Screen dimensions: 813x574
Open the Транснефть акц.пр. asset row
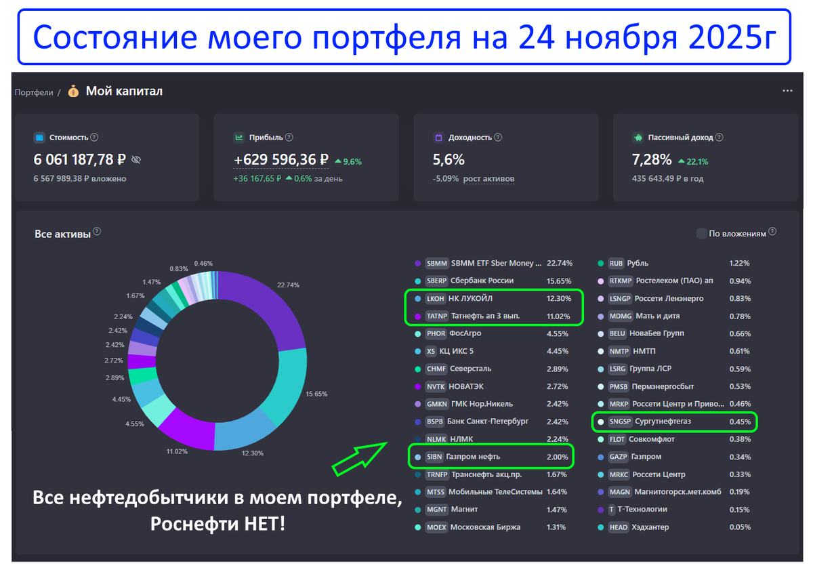click(x=492, y=474)
